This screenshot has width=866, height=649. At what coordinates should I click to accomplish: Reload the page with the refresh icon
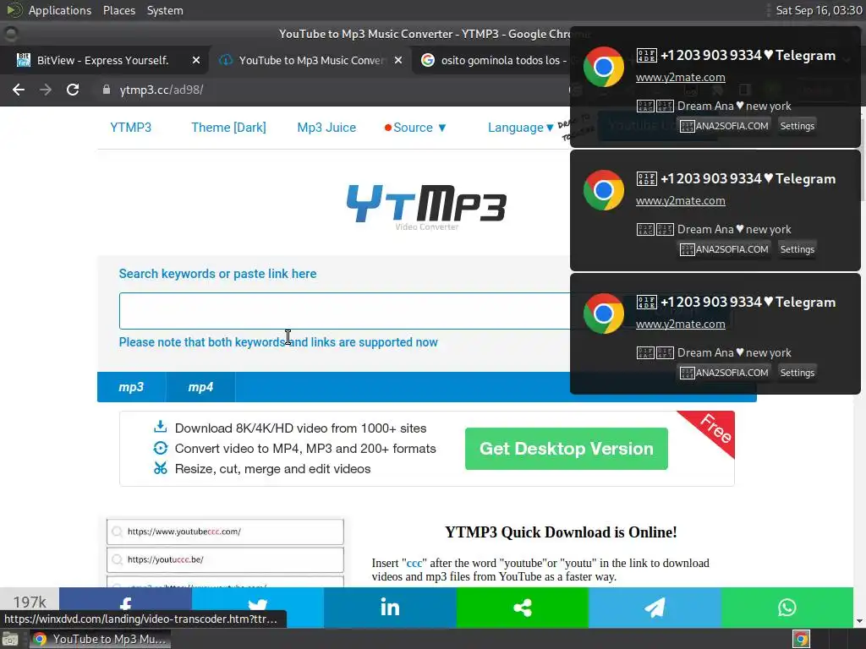coord(73,90)
